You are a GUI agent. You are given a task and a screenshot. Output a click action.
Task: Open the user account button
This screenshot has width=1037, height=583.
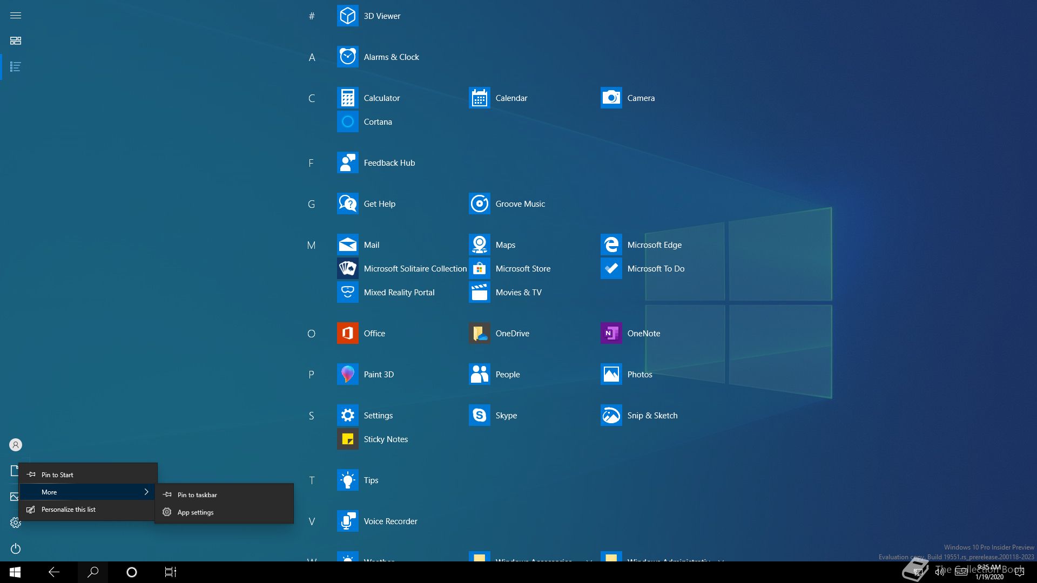(x=16, y=445)
